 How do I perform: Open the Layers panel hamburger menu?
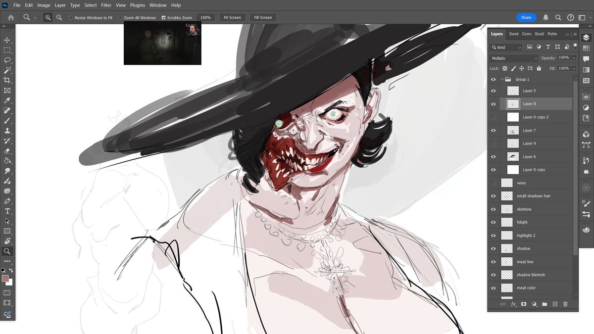point(574,34)
